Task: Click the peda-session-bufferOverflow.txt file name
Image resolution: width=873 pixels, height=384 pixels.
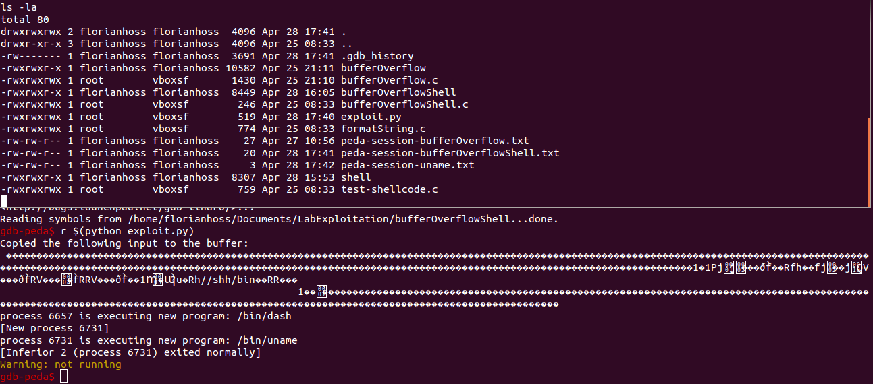Action: pos(435,141)
